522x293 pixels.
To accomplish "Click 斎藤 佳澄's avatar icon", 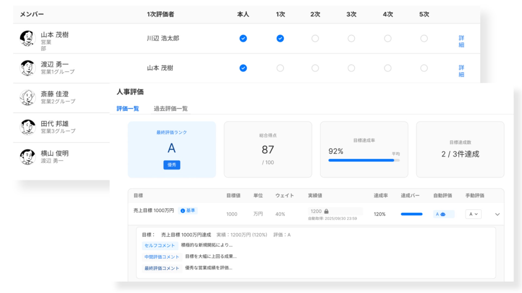I will [27, 97].
